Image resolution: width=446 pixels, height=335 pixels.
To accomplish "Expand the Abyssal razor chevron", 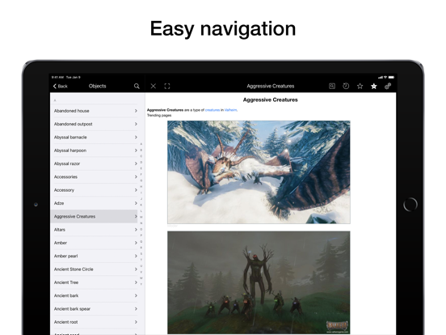I will [136, 163].
